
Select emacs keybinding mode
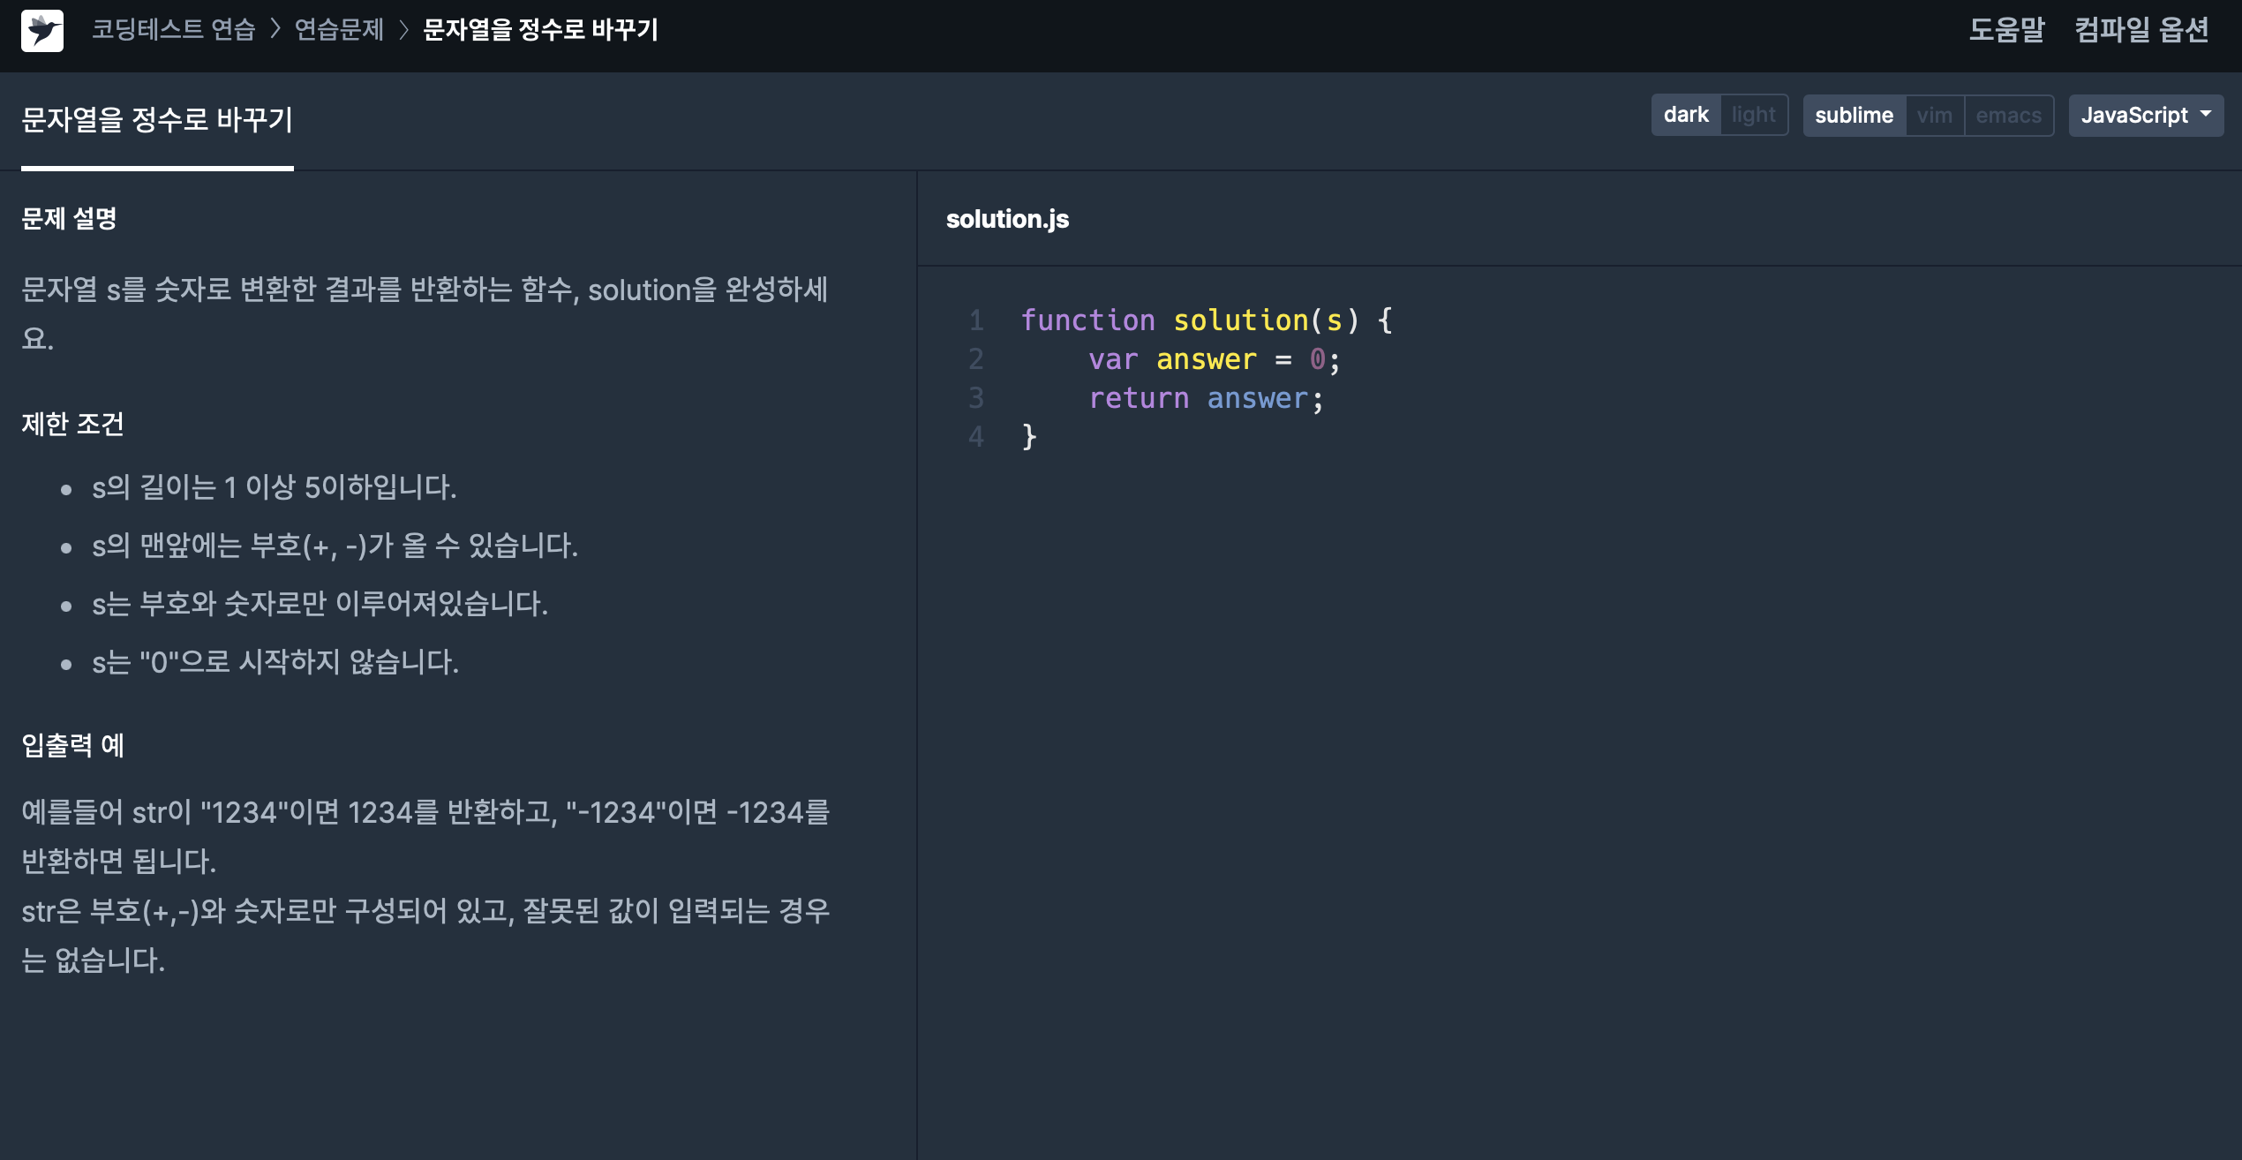[x=2008, y=116]
